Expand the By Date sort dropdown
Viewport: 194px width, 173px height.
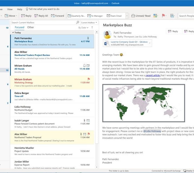click(83, 27)
